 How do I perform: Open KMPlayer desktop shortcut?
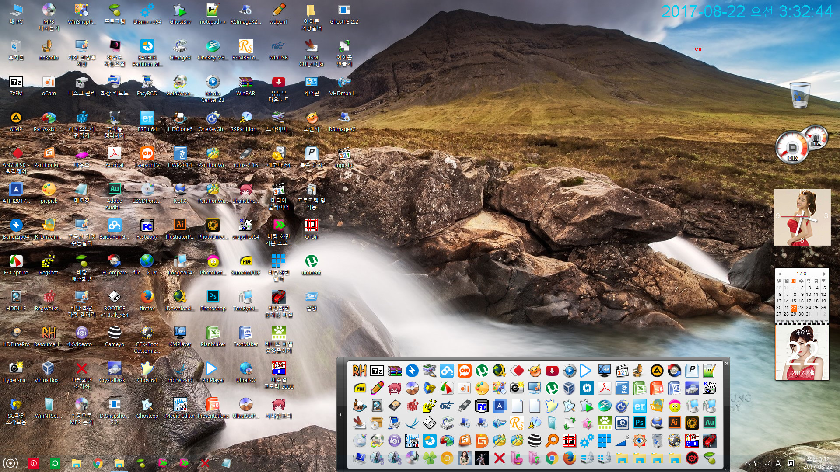[180, 337]
